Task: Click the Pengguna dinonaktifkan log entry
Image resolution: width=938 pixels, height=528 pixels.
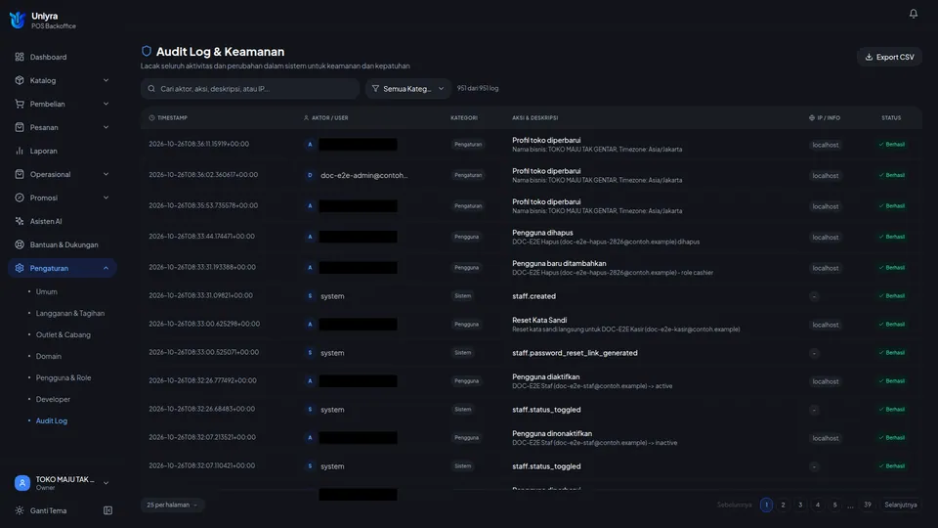Action: click(552, 433)
